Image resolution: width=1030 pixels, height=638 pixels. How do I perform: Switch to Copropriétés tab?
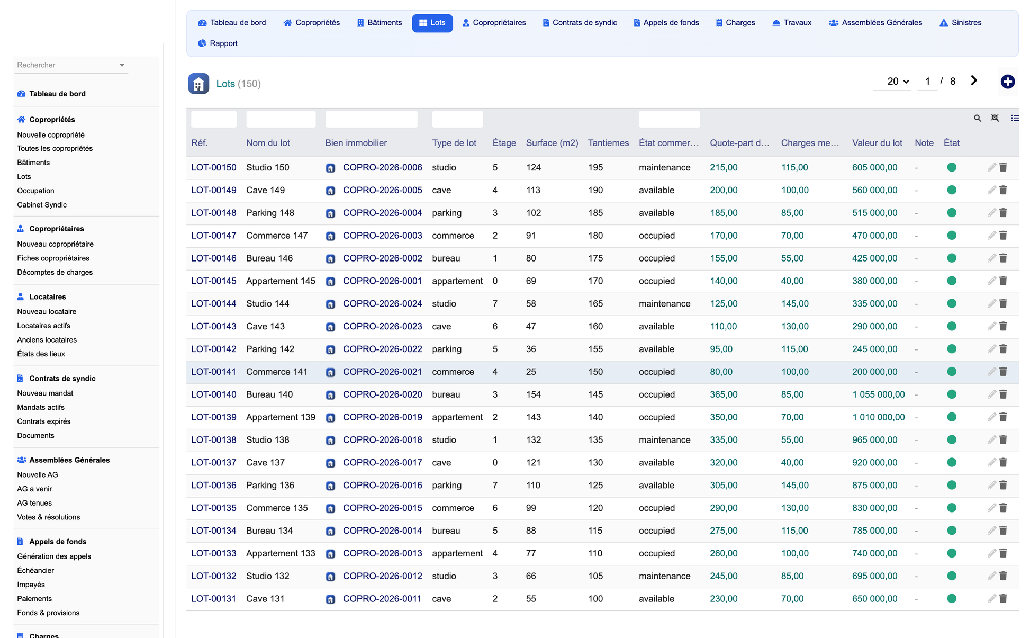click(312, 23)
